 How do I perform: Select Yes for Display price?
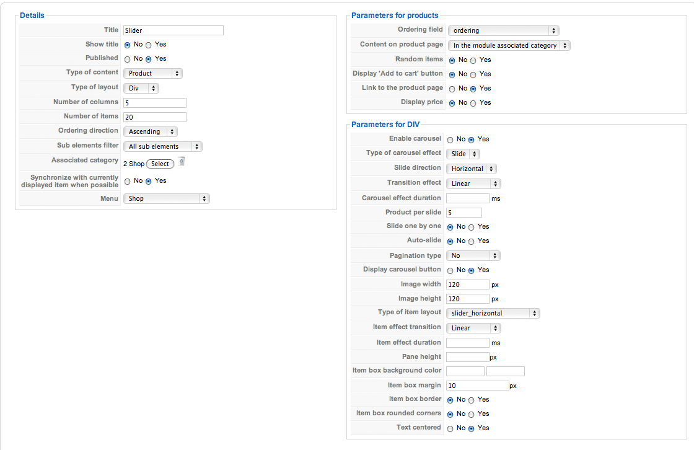click(473, 104)
